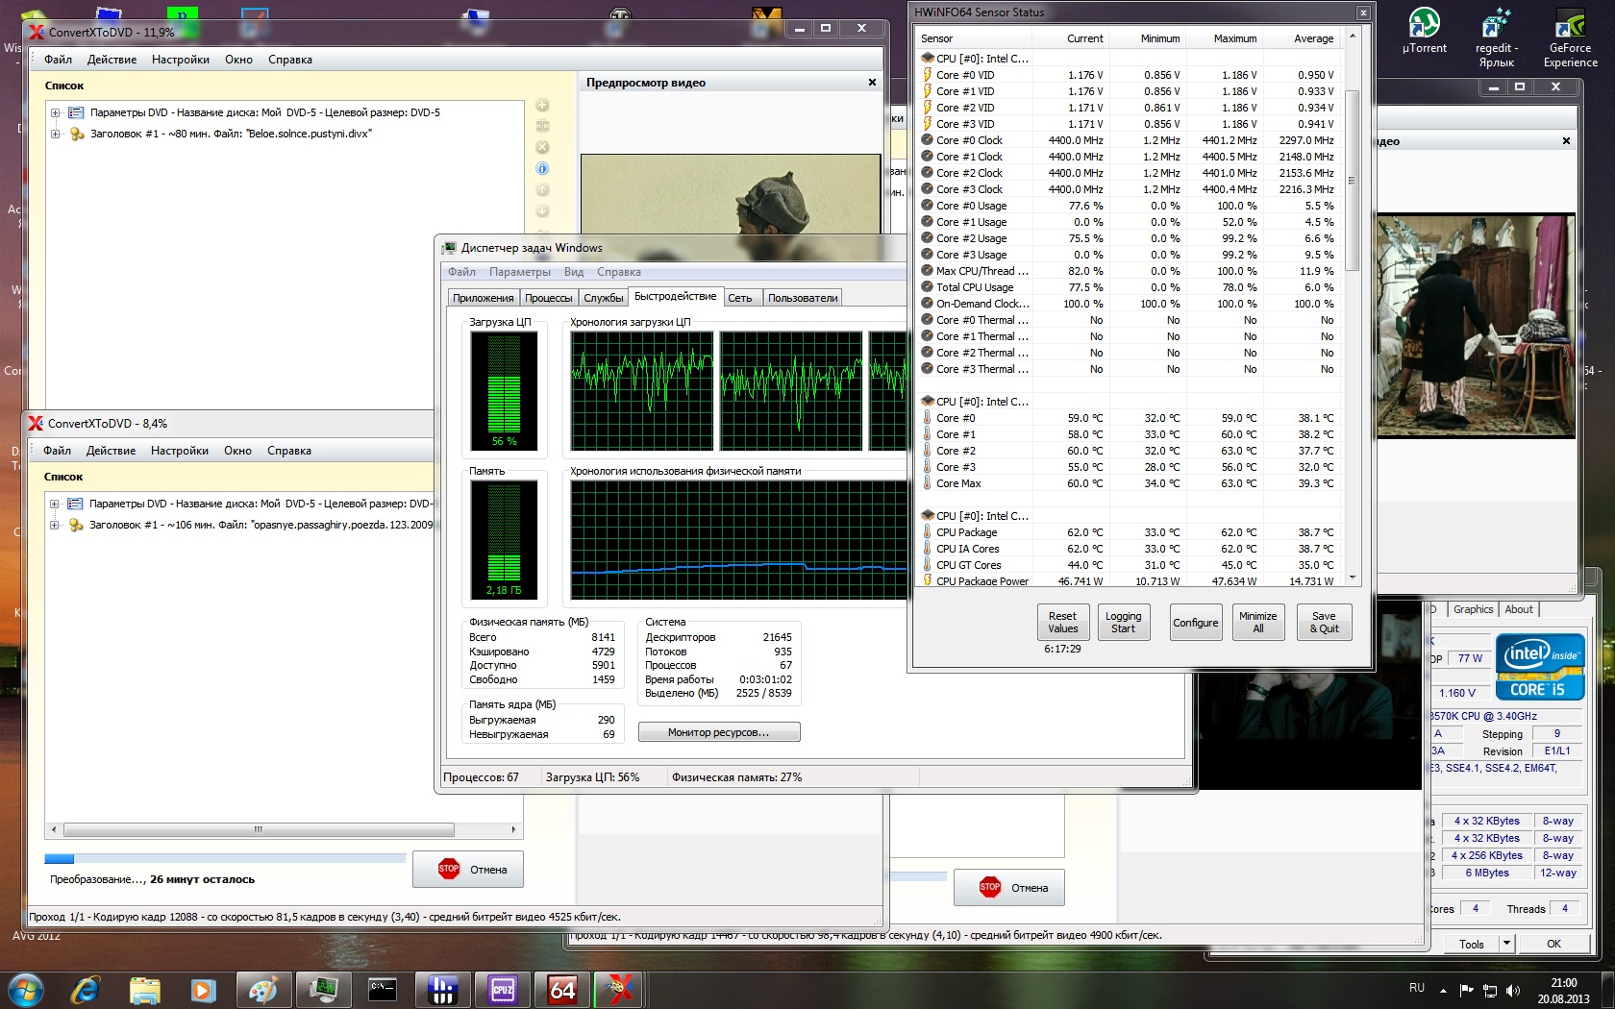Click the first CPU usage history graph
1615x1009 pixels.
point(642,390)
